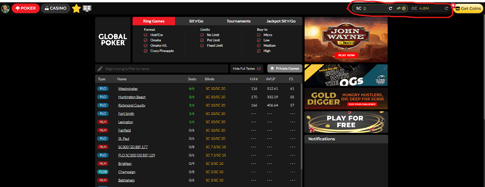Uncheck the Crazy Pineapple checkbox

click(145, 51)
